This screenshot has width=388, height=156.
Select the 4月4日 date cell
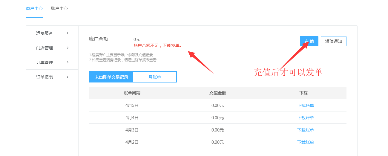(132, 118)
